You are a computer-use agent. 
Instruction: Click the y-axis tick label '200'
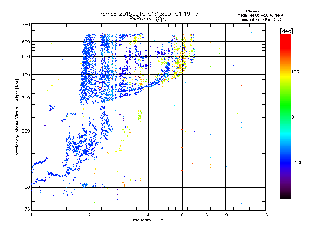(26, 131)
